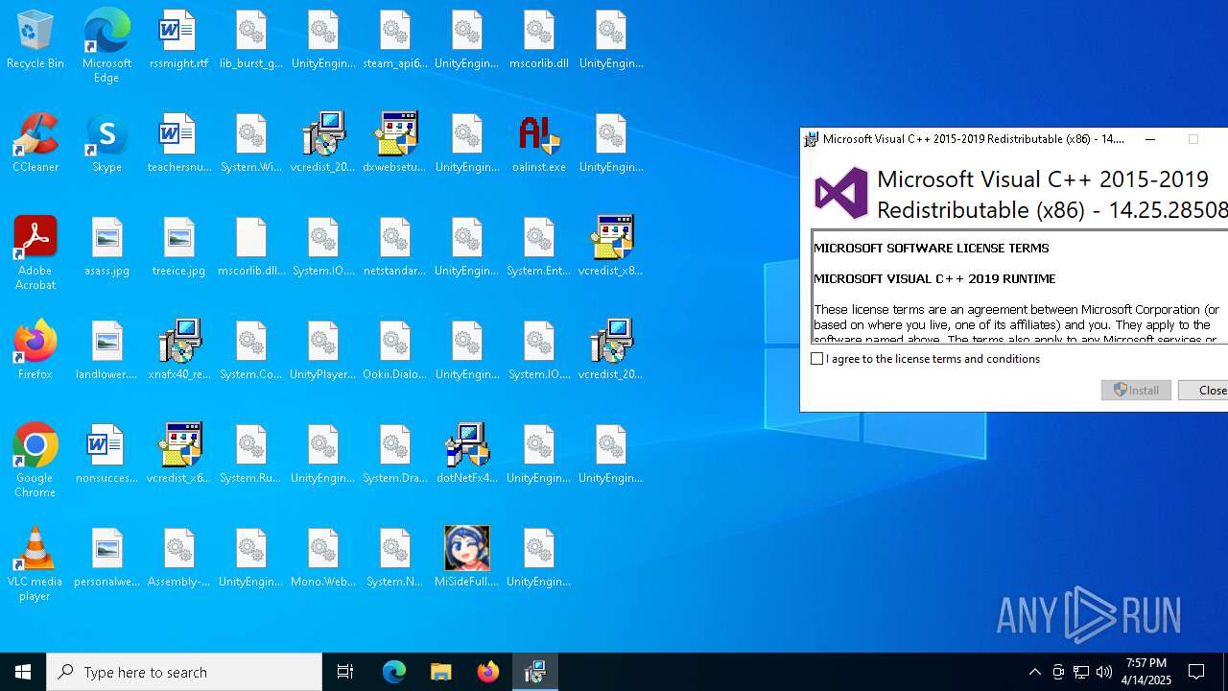Select the Recycle Bin desktop icon

pos(35,40)
